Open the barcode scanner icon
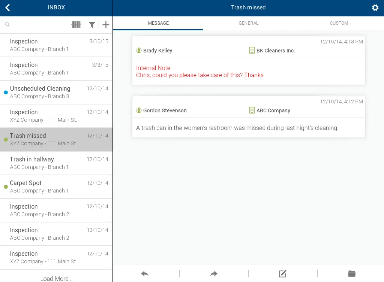The width and height of the screenshot is (384, 282). coord(76,25)
